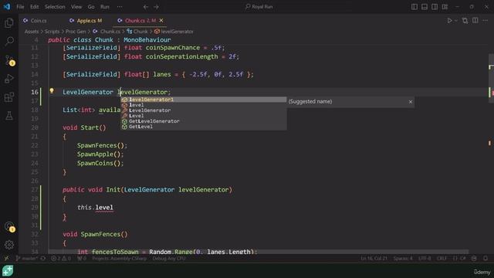Open the Run menu

pos(105,7)
